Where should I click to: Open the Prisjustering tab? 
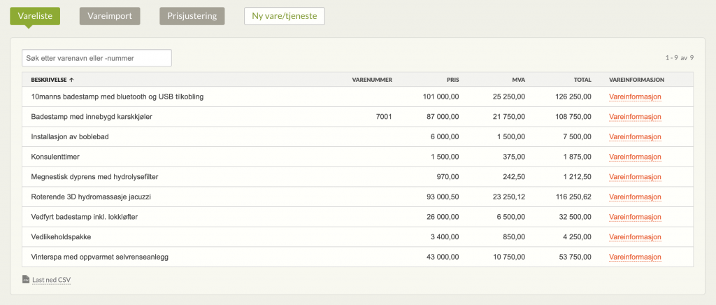(x=192, y=16)
